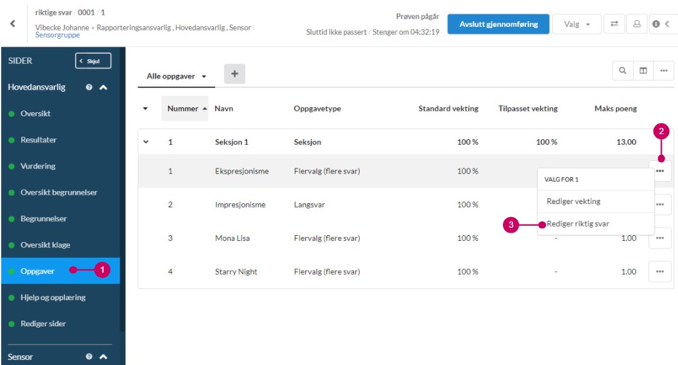Collapse the Hovedansvarlig sidebar section
Viewport: 678px width, 365px height.
(x=103, y=87)
